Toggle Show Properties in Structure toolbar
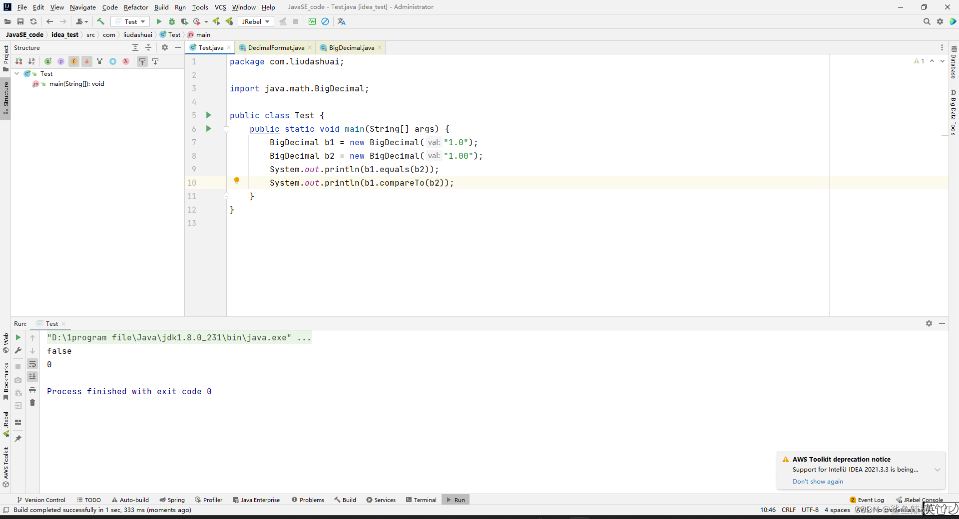This screenshot has width=959, height=519. point(61,61)
